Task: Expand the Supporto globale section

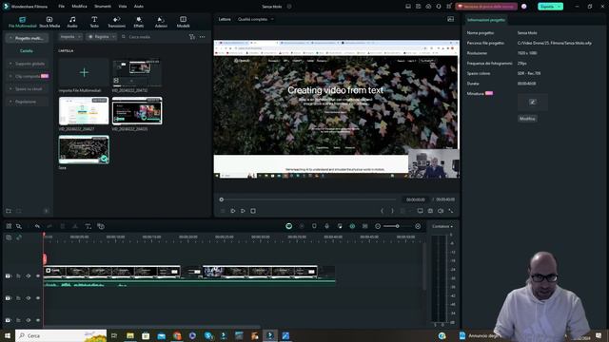Action: click(x=27, y=64)
